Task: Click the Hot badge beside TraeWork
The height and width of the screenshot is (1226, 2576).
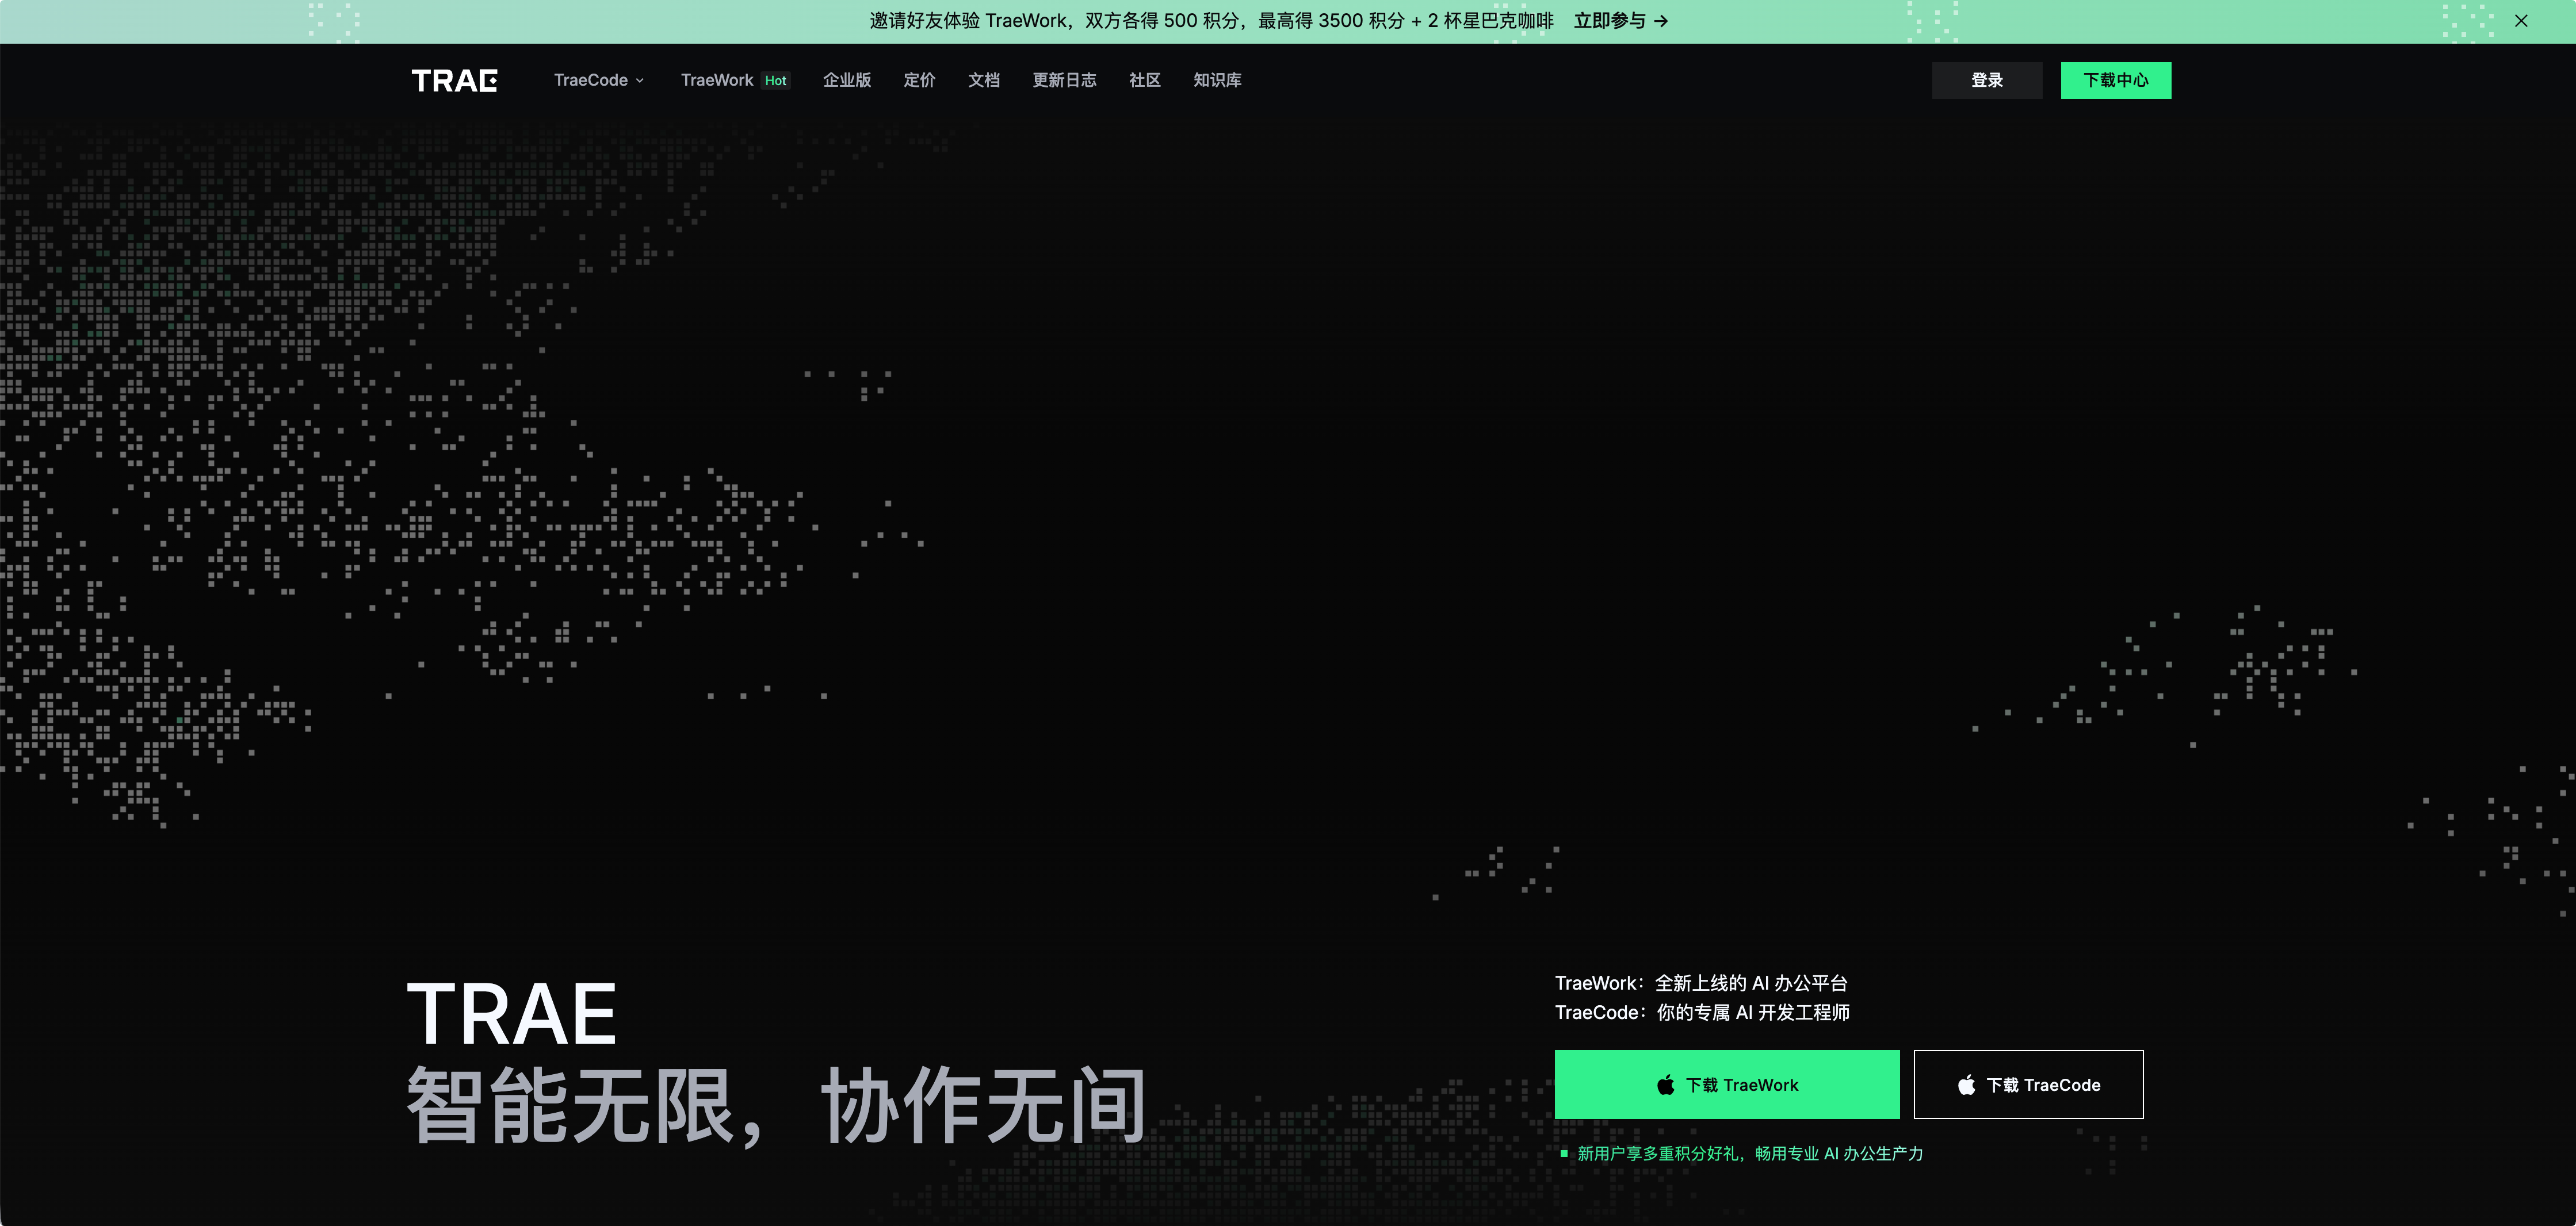Action: (x=776, y=81)
